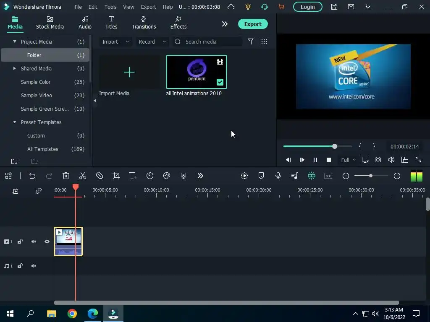
Task: Mute the video track 1 audio
Action: tap(34, 241)
